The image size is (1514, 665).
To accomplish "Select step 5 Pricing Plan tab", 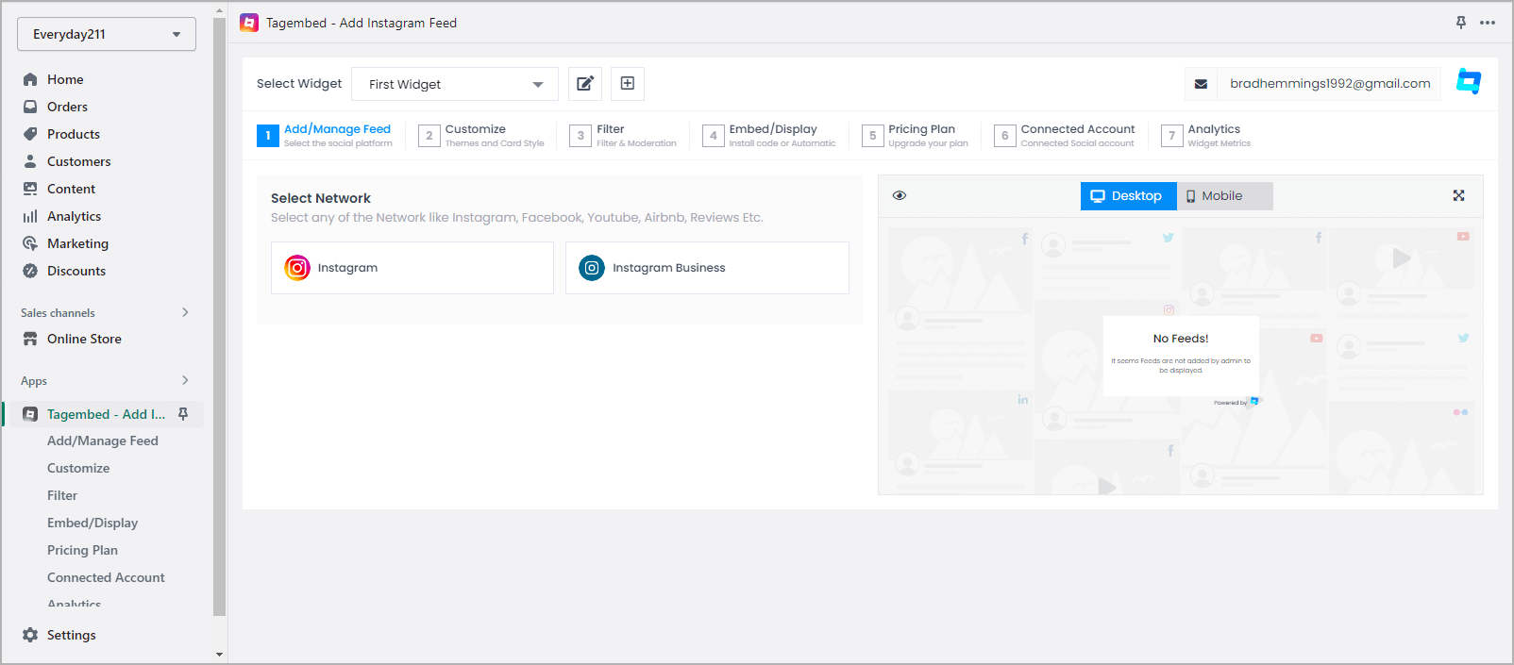I will coord(916,136).
